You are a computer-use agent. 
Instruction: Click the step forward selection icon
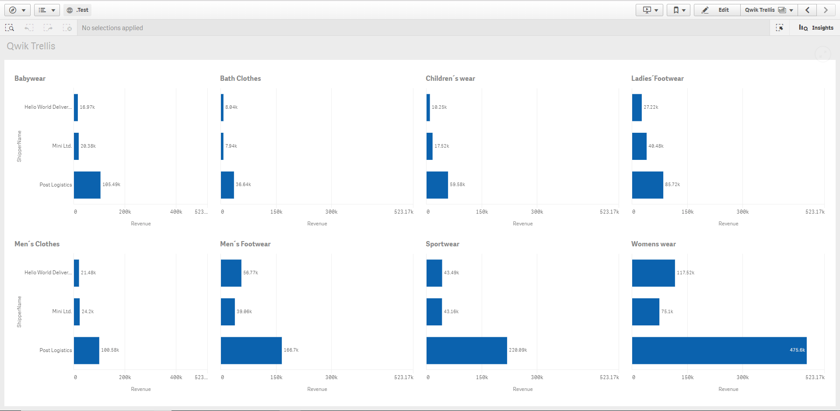point(48,28)
